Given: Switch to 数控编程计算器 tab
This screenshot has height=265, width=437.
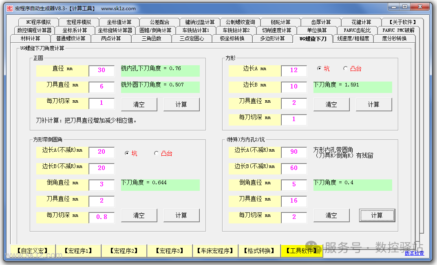Looking at the screenshot, I should 34,30.
